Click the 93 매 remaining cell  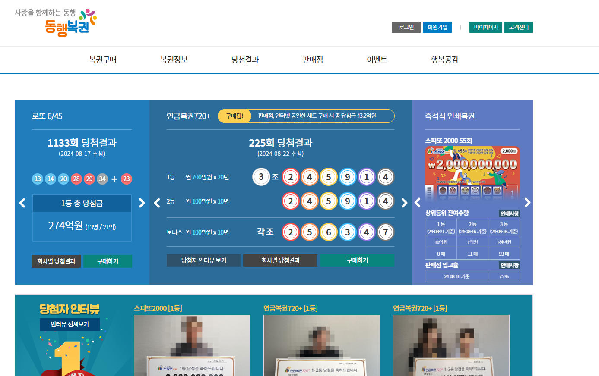coord(504,254)
